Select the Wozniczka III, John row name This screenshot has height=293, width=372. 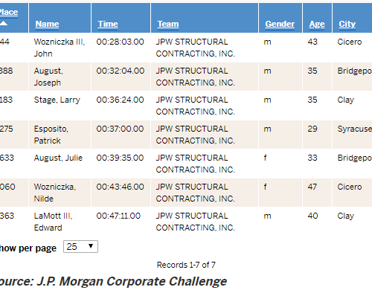tap(60, 48)
